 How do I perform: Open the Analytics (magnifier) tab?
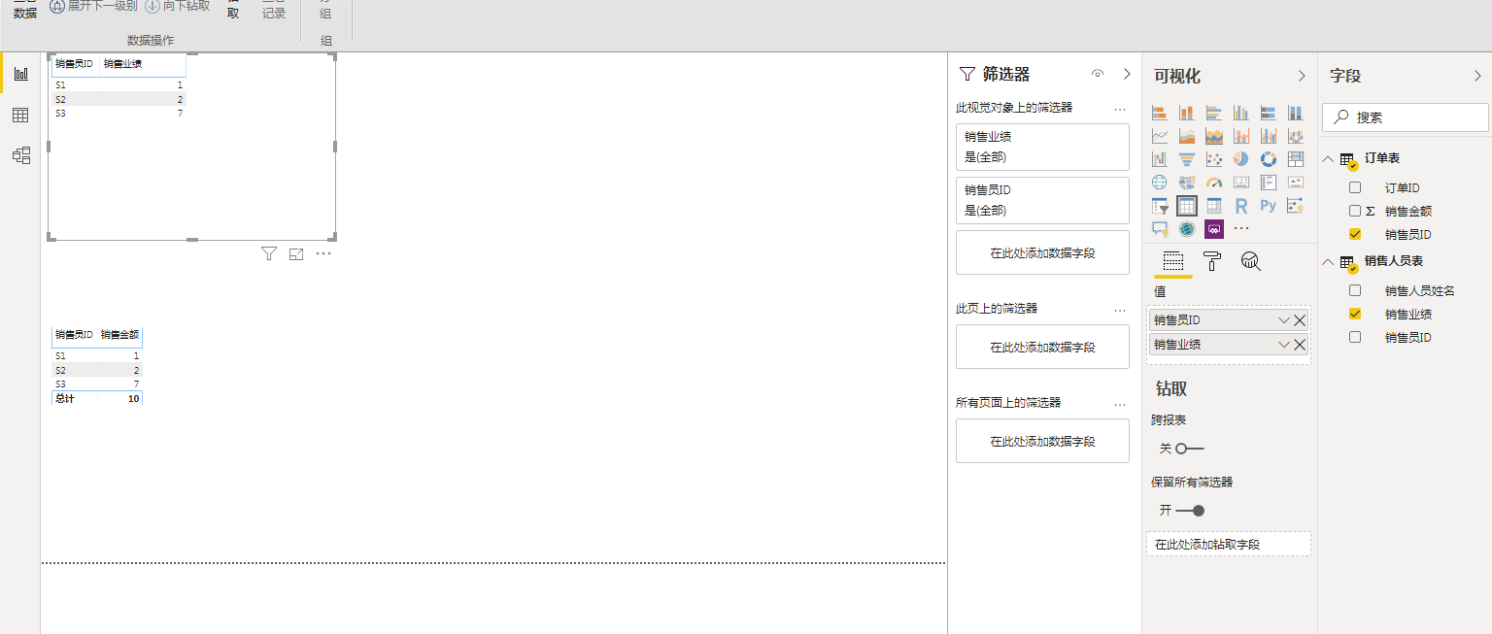tap(1251, 261)
